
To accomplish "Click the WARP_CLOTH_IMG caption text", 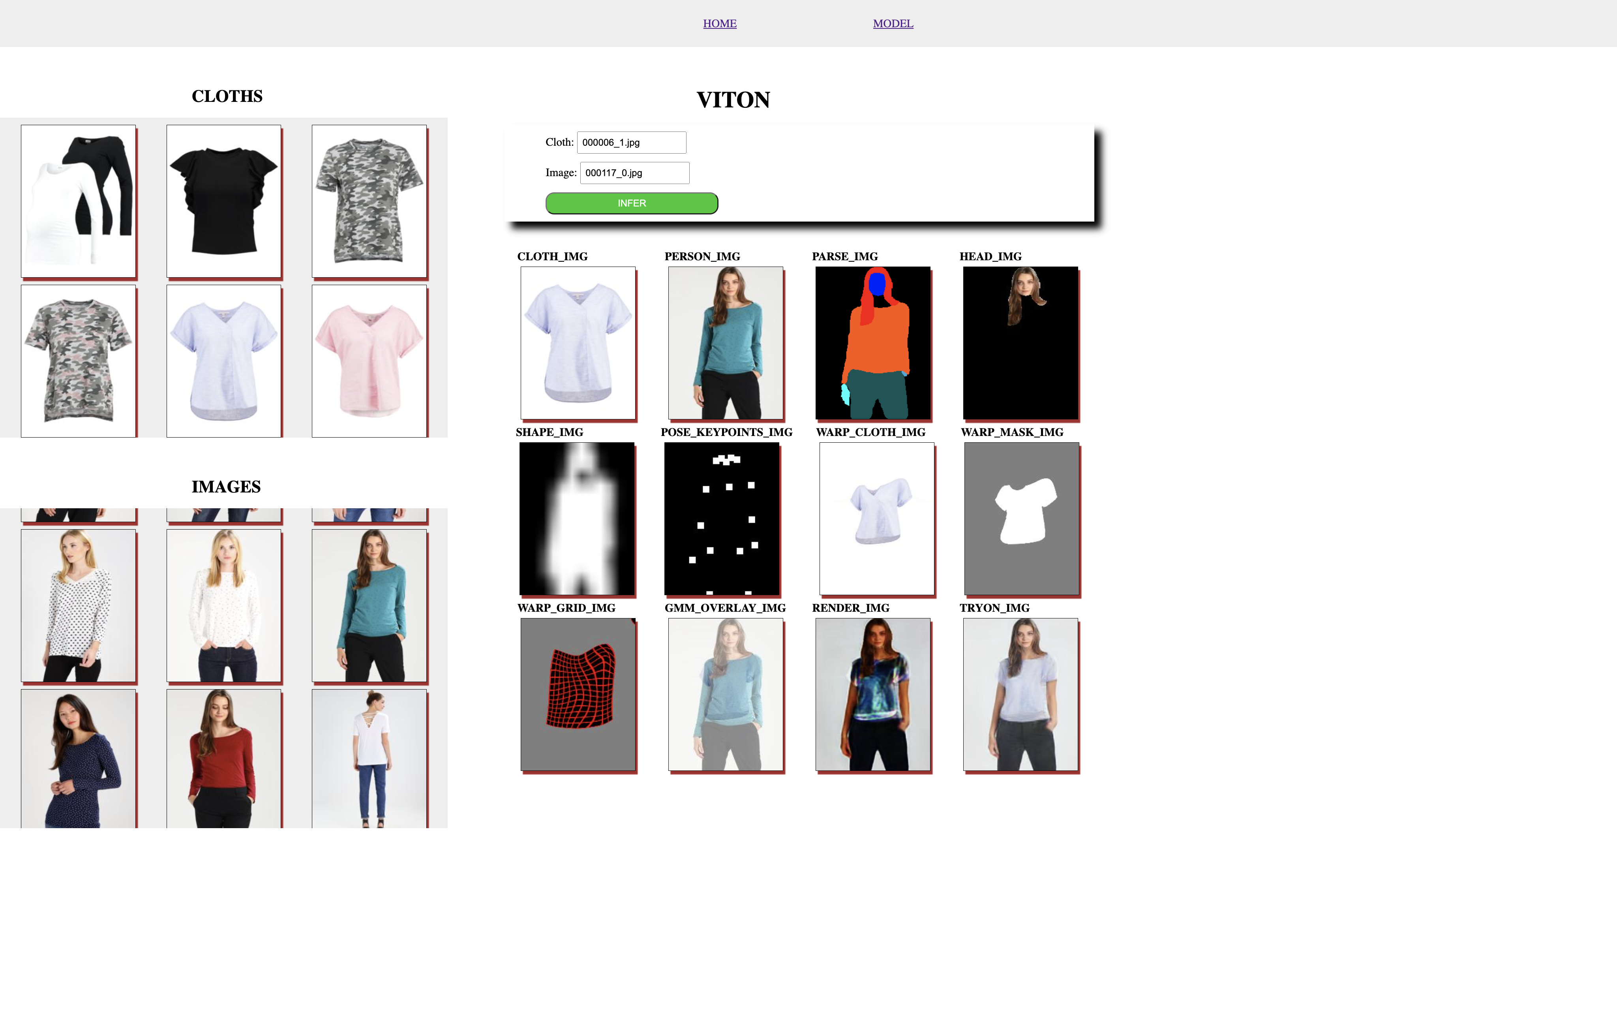I will point(870,432).
